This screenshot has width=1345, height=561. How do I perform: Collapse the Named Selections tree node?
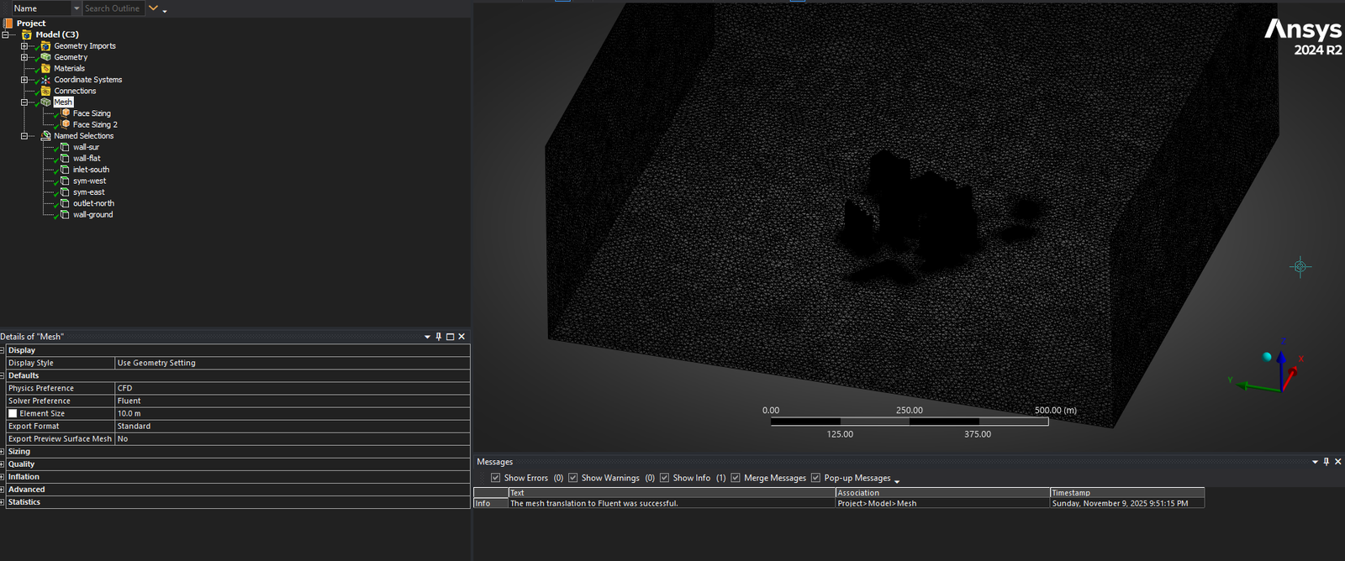(x=24, y=136)
